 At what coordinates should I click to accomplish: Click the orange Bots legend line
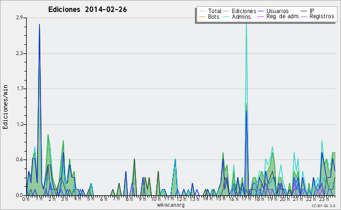click(202, 16)
